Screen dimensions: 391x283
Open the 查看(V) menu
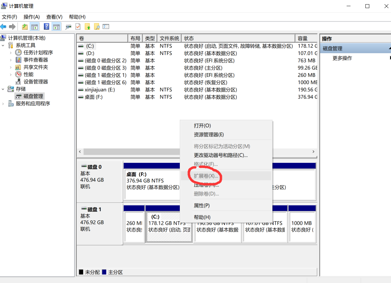[54, 17]
